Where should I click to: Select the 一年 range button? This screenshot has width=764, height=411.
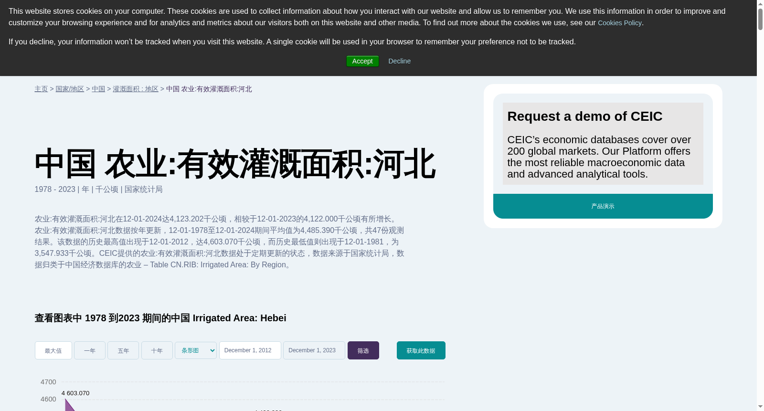(x=90, y=350)
